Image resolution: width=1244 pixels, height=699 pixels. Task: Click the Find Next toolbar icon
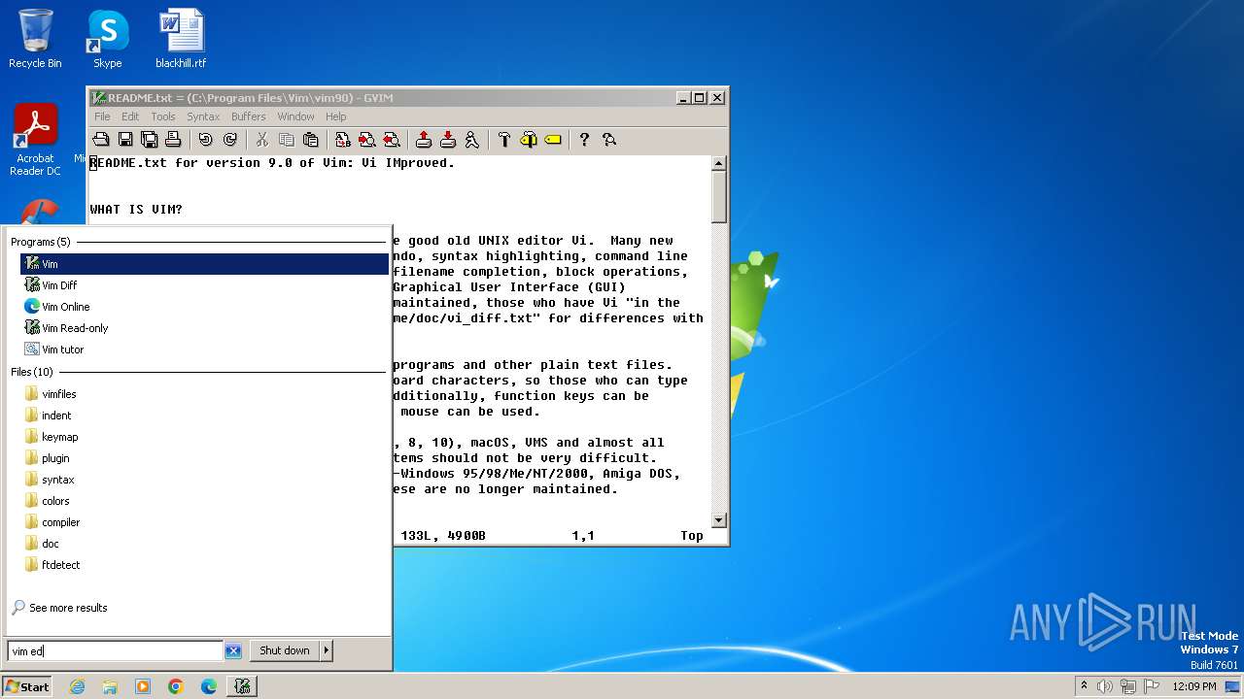367,140
